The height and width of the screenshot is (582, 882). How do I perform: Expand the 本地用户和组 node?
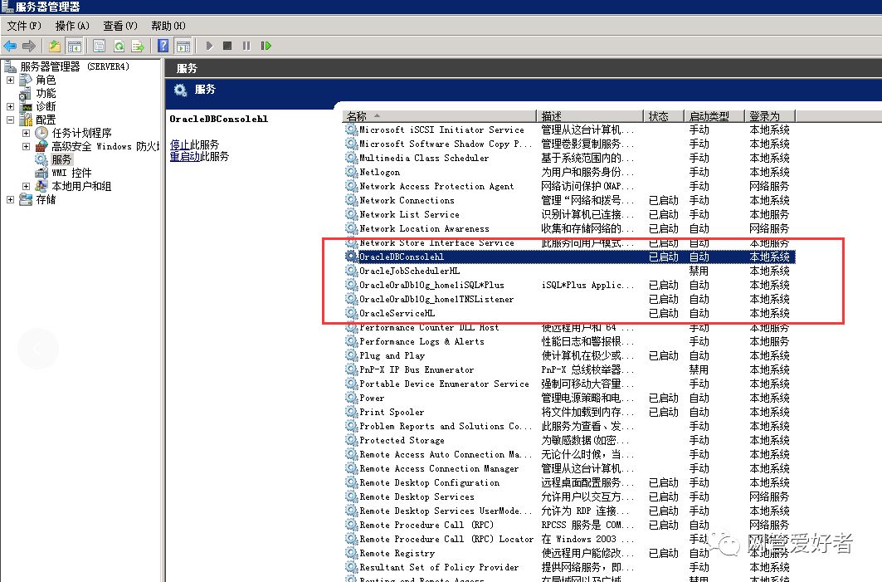click(26, 186)
